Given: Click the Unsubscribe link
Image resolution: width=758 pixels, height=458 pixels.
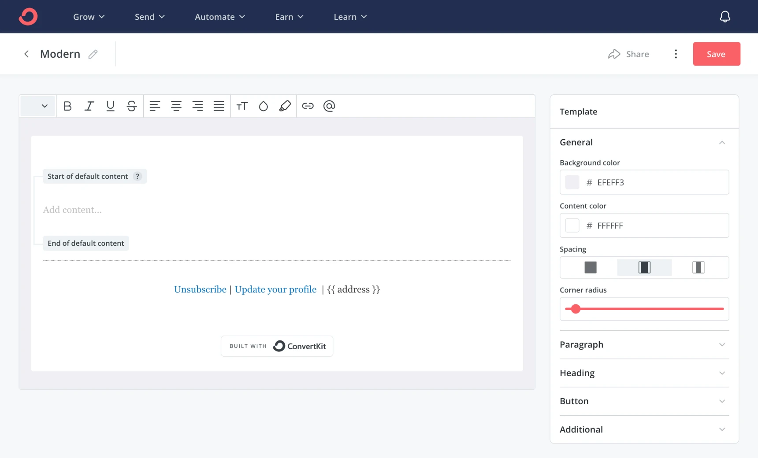Looking at the screenshot, I should pyautogui.click(x=200, y=289).
